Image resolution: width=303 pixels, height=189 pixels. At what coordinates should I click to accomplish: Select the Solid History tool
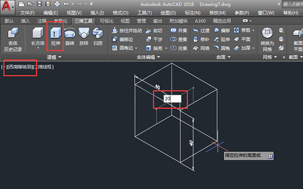pos(13,39)
